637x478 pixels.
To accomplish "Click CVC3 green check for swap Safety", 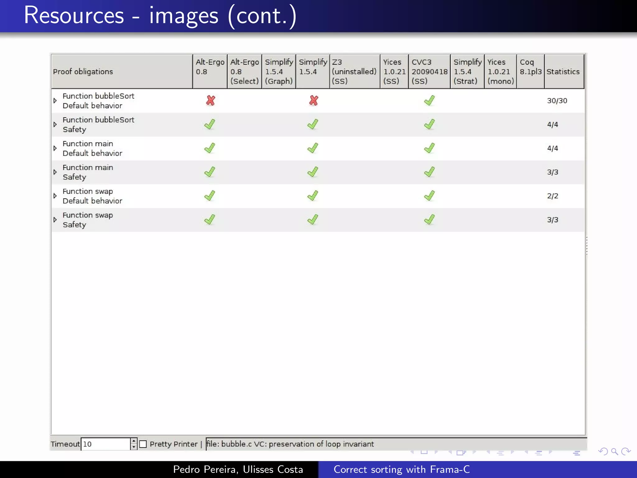I will coord(429,220).
